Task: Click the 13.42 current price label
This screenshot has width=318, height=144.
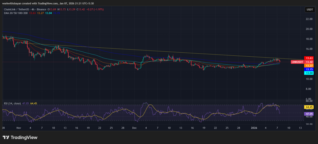Action: tap(309, 62)
